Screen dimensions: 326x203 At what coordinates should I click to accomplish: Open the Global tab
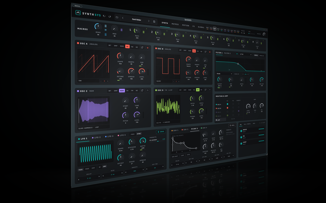pos(201,27)
